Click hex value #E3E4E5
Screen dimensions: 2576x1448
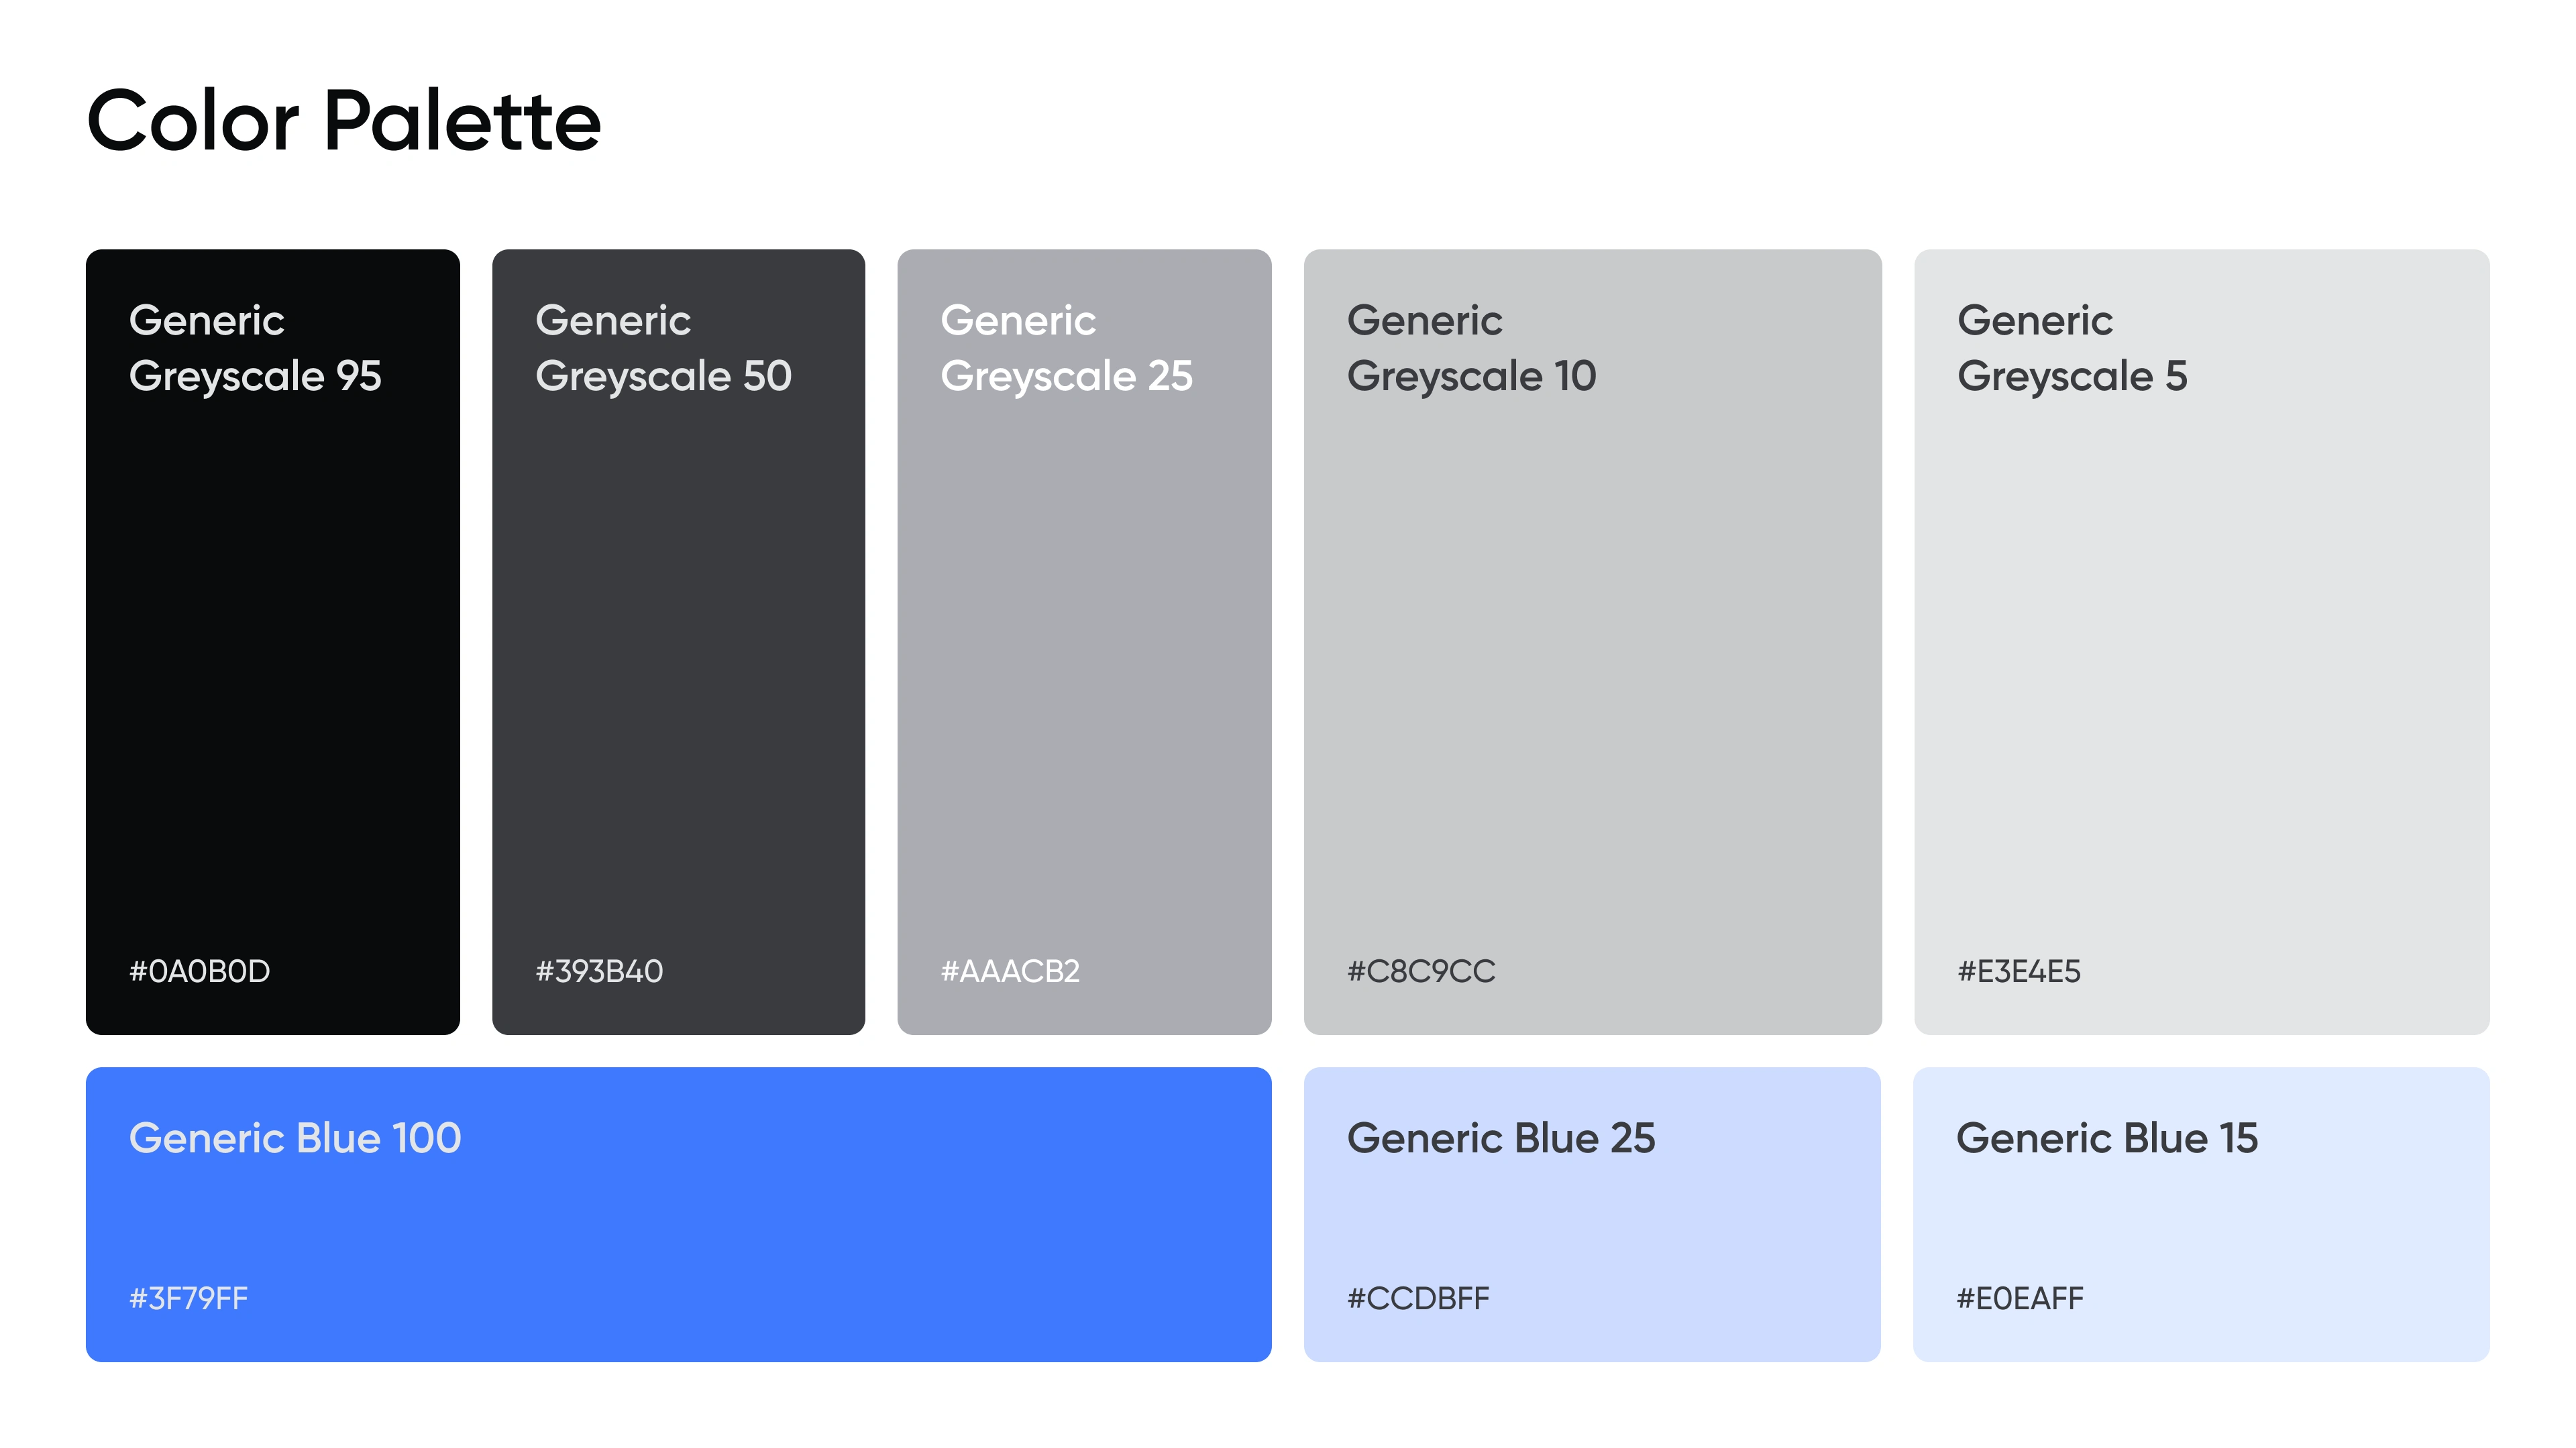tap(2019, 971)
